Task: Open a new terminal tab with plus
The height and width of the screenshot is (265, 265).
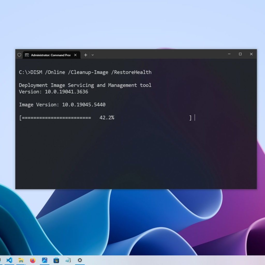Action: [86, 55]
